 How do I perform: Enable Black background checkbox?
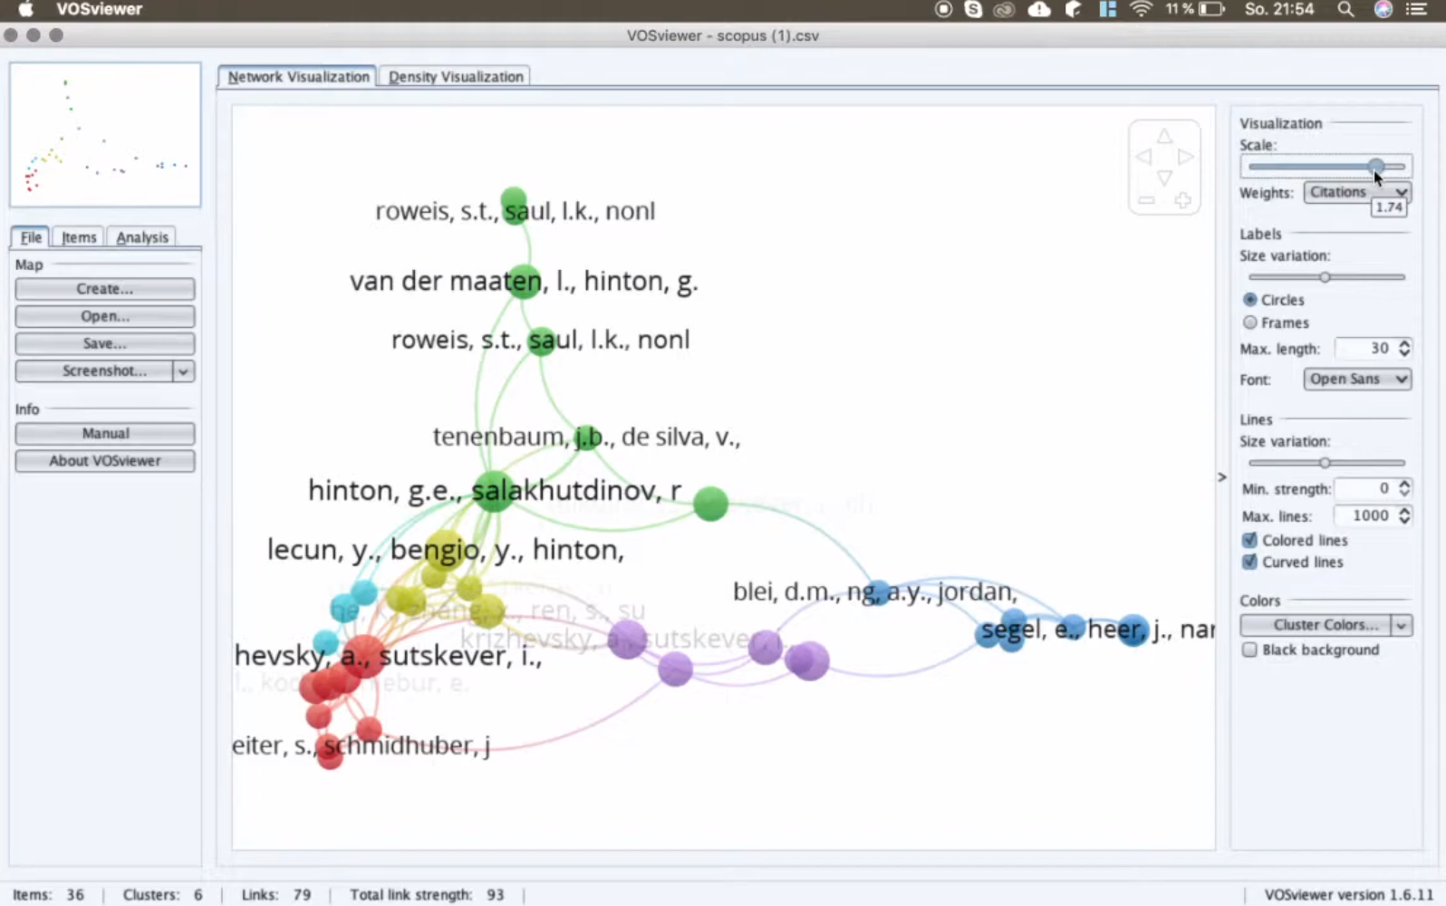click(1249, 650)
